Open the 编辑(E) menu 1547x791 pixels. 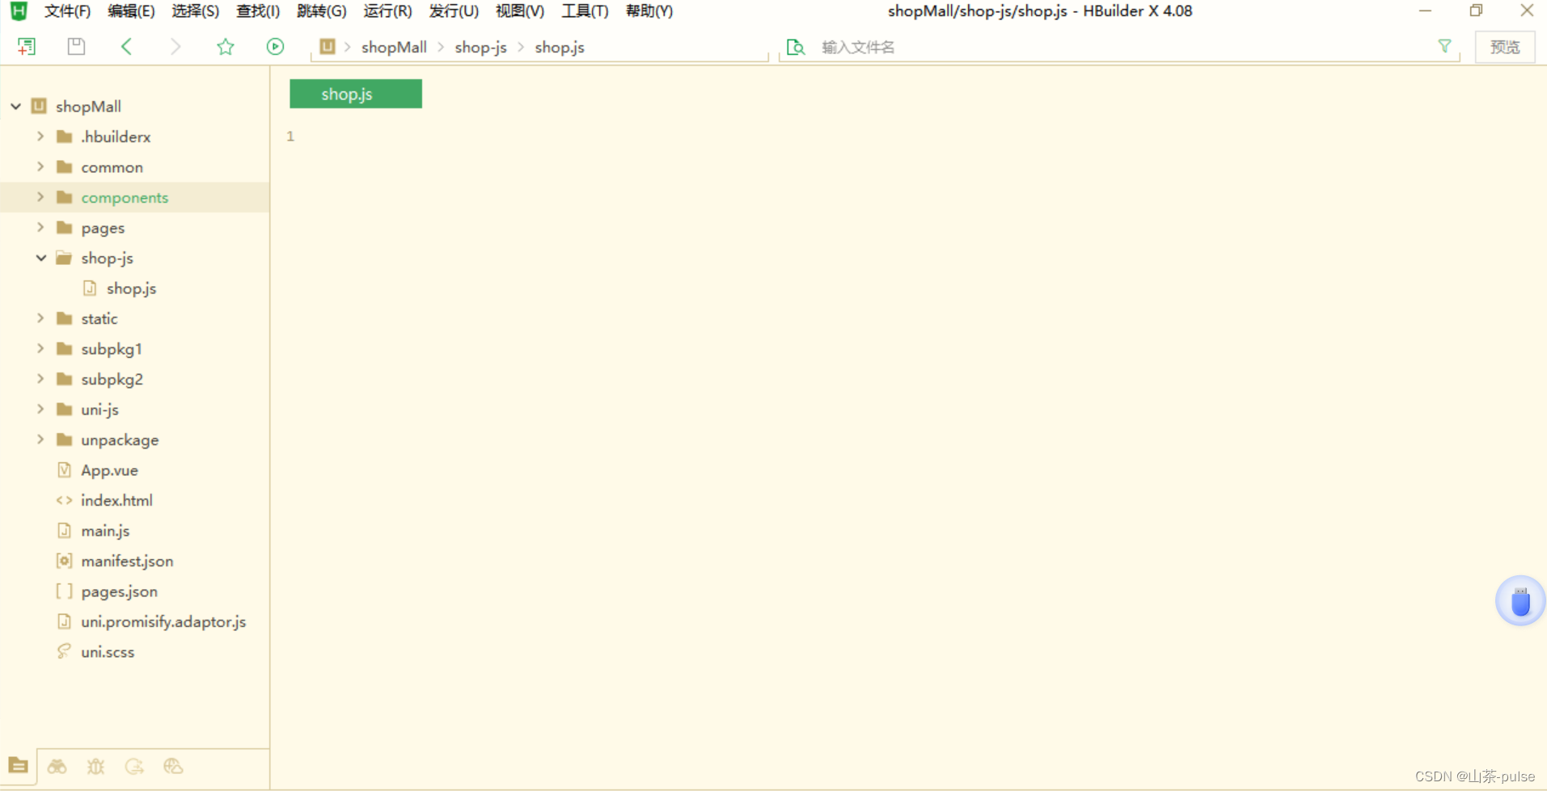pos(131,11)
